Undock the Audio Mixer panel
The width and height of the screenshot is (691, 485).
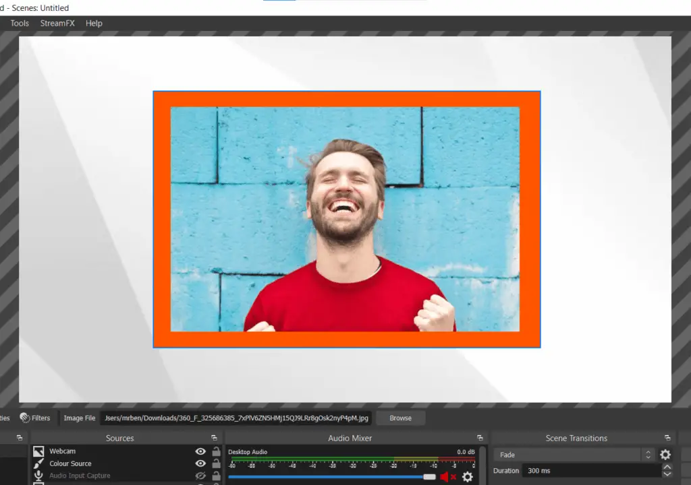480,438
